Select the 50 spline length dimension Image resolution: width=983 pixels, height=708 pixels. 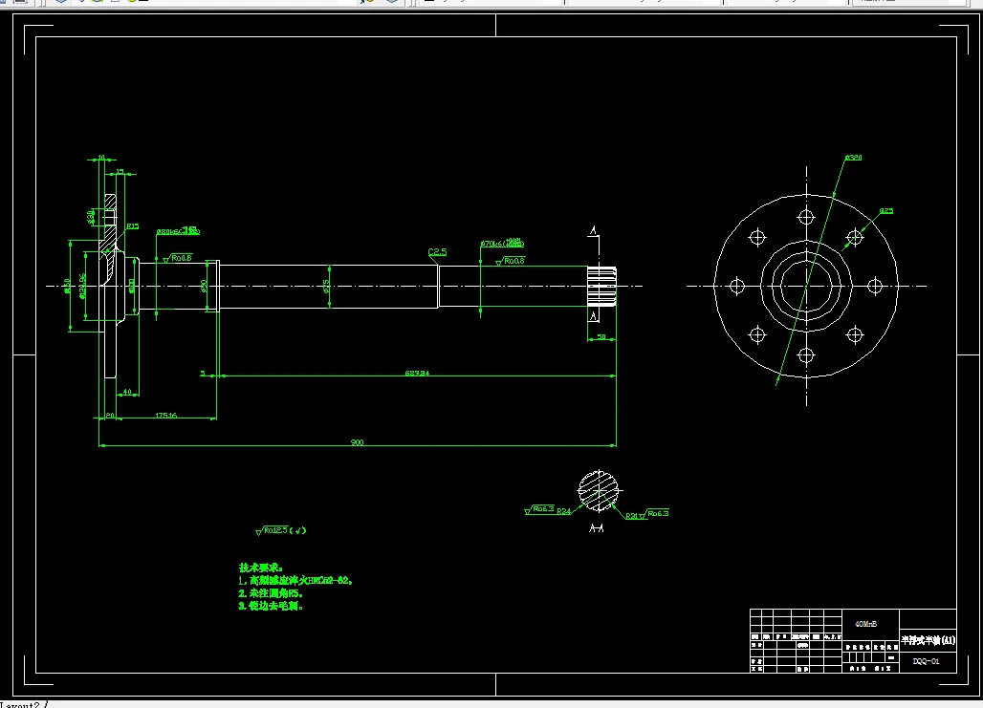(601, 337)
